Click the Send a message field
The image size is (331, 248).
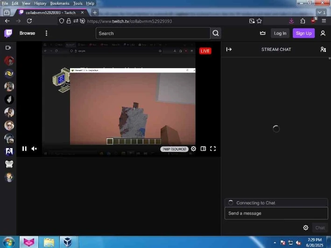(276, 213)
